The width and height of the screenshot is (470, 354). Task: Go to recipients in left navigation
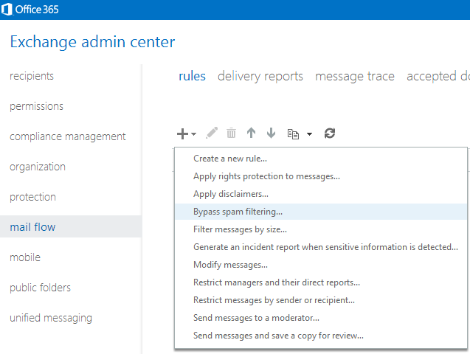click(x=32, y=76)
